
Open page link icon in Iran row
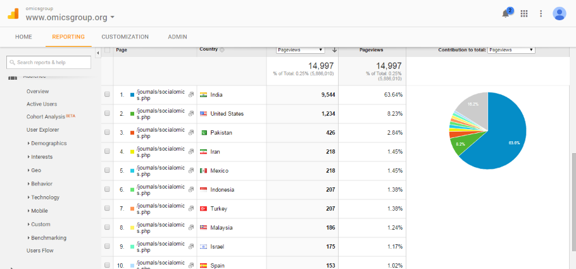point(191,151)
